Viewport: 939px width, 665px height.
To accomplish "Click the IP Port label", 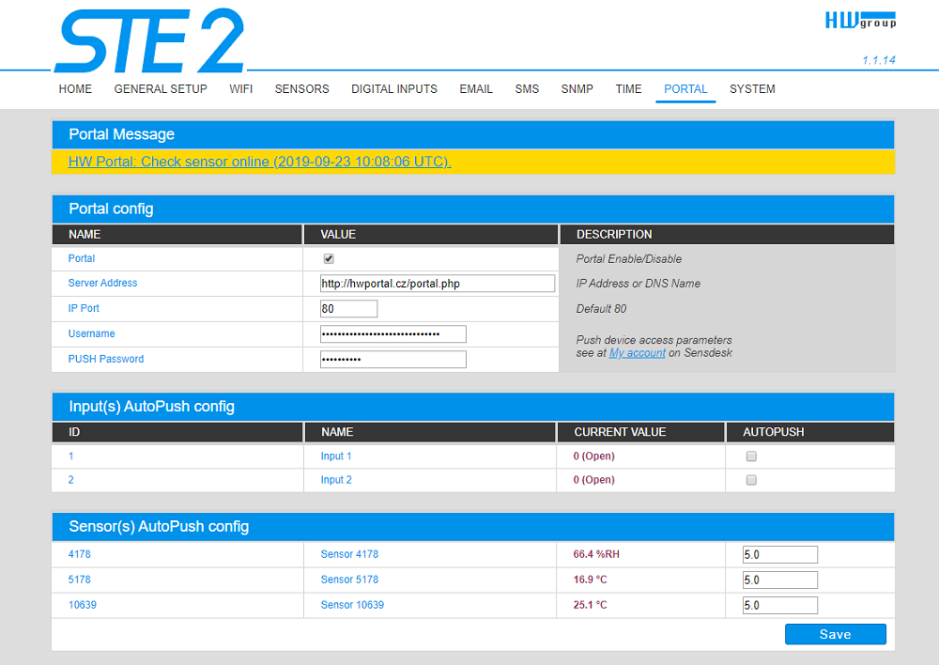I will [x=84, y=308].
